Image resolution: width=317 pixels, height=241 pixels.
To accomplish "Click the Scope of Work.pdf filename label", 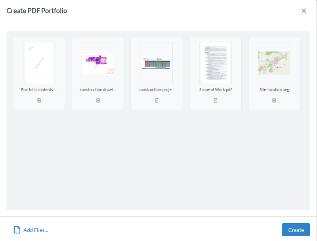I will click(215, 89).
